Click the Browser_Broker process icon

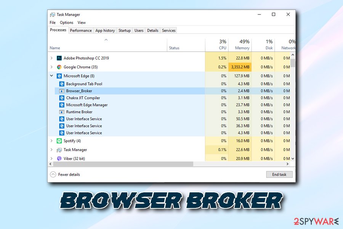[62, 91]
